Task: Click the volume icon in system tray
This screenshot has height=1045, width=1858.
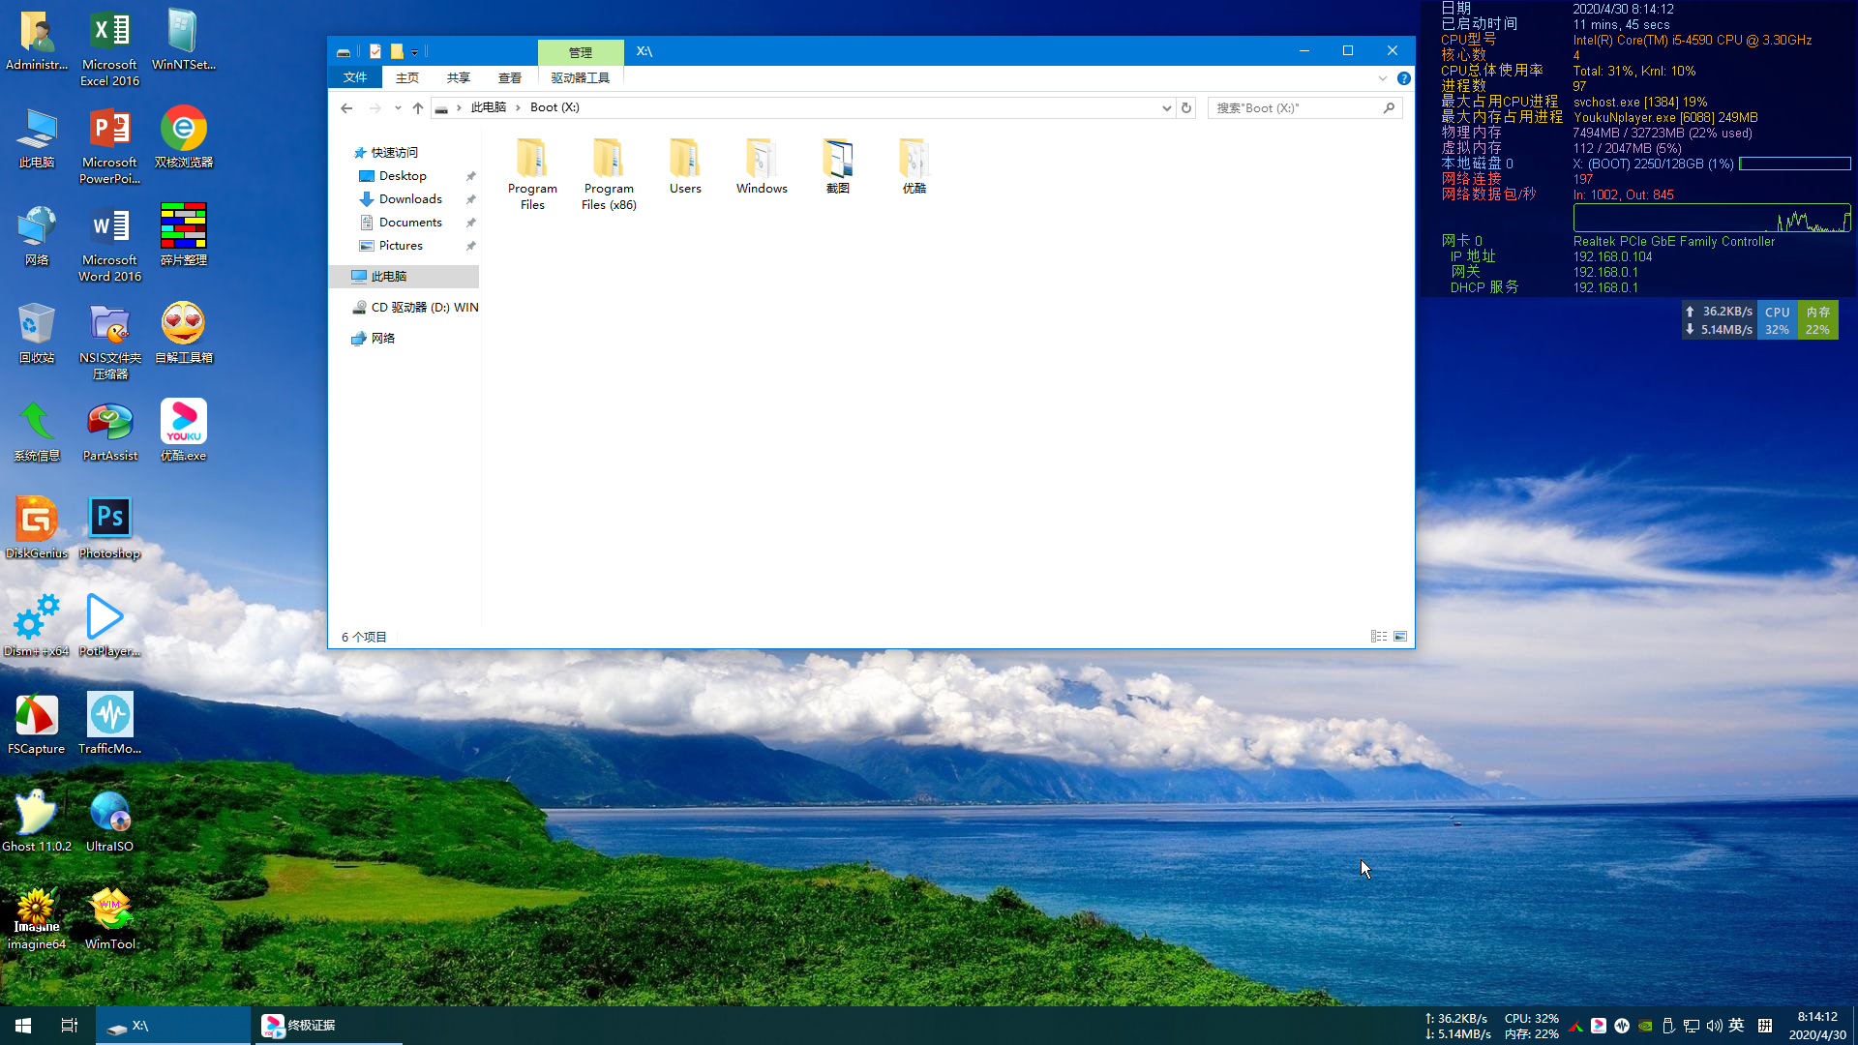Action: (1714, 1026)
